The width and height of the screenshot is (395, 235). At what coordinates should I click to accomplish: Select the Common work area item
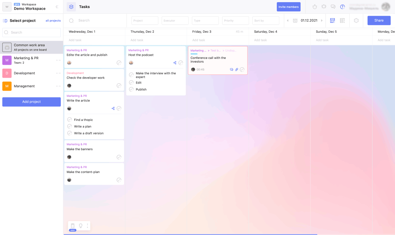point(29,47)
